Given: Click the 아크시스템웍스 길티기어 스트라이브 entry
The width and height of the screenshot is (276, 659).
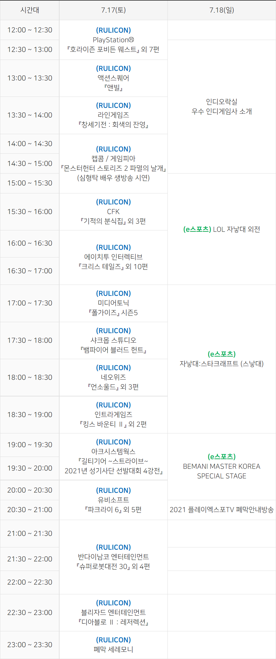Looking at the screenshot, I should 113,457.
